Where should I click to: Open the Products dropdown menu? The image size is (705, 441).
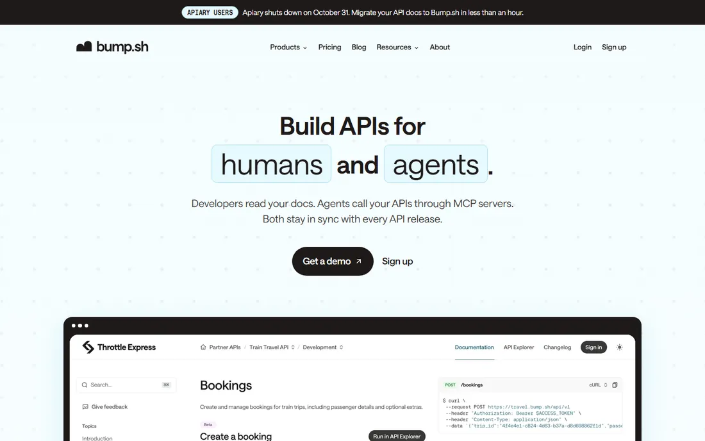288,47
